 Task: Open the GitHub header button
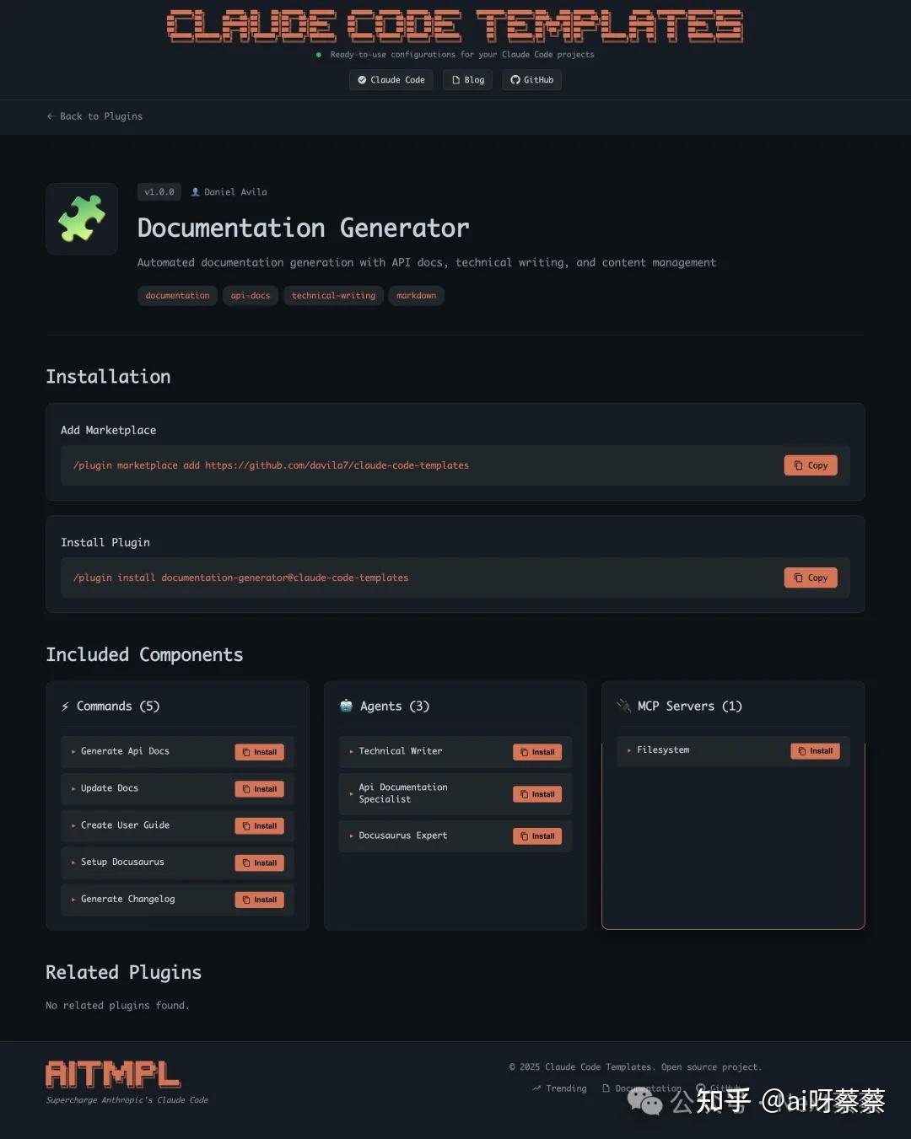532,80
